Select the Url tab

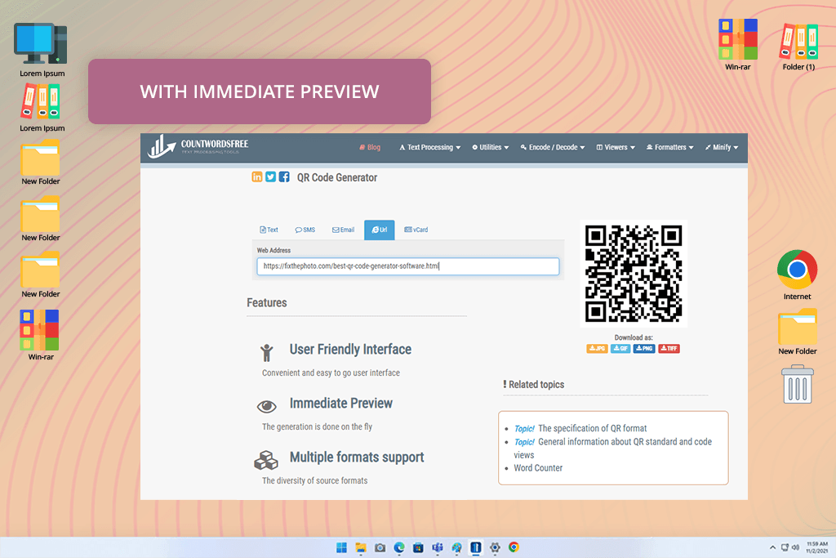coord(380,230)
